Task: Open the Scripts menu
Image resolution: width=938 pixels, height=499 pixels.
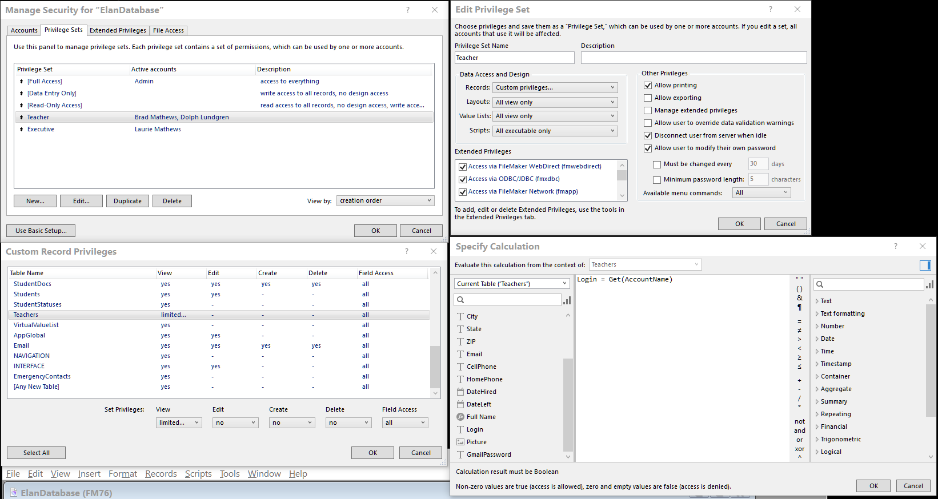Action: coord(198,474)
